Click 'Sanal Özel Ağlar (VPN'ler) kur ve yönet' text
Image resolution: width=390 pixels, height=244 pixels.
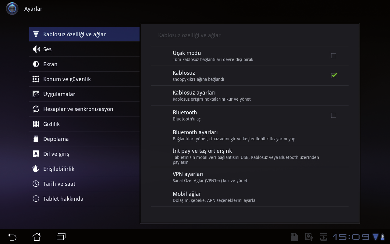[210, 181]
